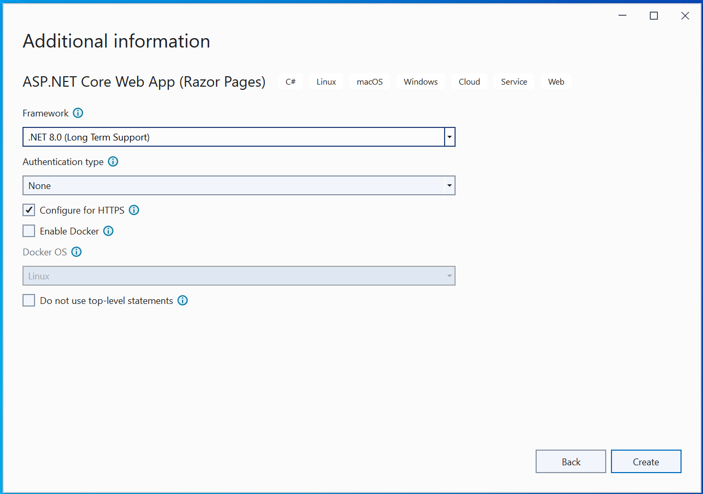
Task: Click the Authentication type label
Action: tap(63, 162)
